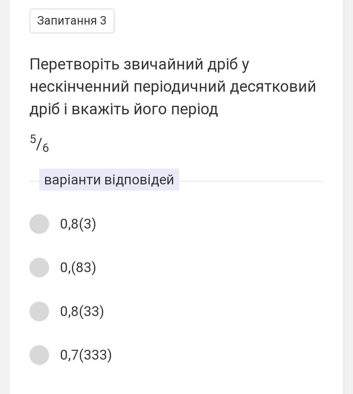Screen dimensions: 353x394
Task: Click the numerator 5 of the fraction
Action: click(x=33, y=139)
